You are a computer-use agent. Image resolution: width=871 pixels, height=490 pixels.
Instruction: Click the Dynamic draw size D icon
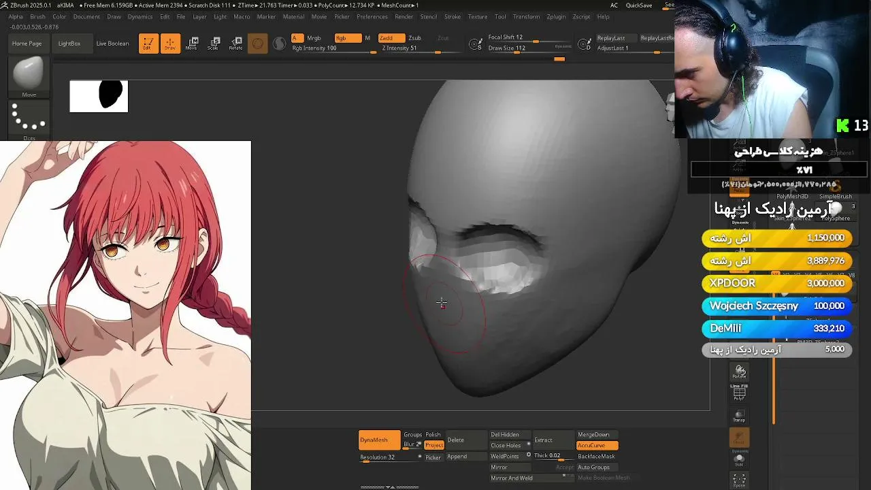(x=585, y=45)
